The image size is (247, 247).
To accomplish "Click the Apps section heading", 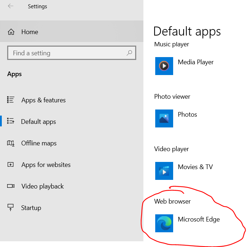I will [14, 74].
